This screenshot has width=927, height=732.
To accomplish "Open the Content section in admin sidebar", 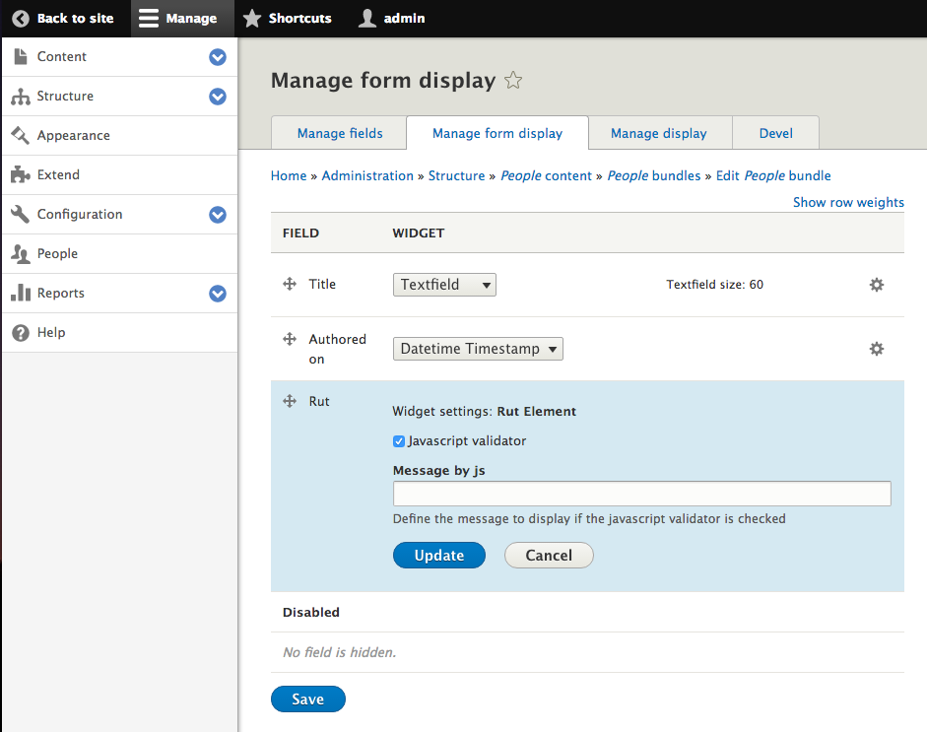I will click(59, 57).
